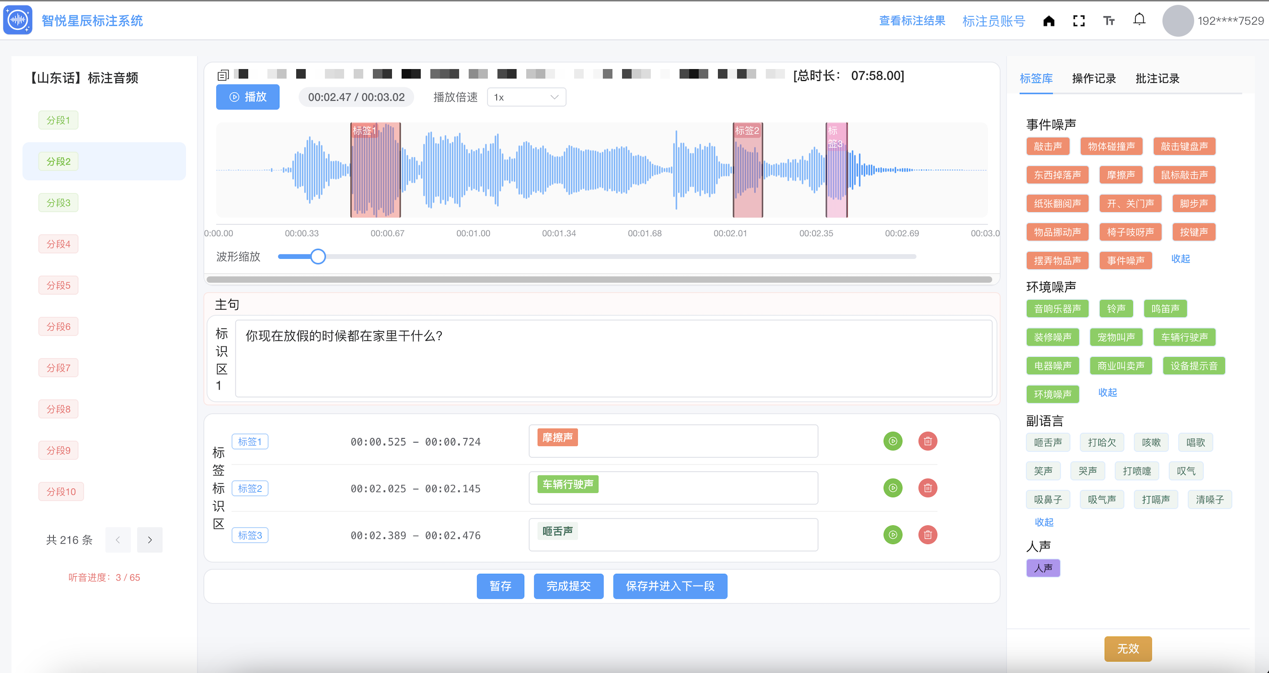The height and width of the screenshot is (673, 1269).
Task: Open 标注员账号 link
Action: 993,21
